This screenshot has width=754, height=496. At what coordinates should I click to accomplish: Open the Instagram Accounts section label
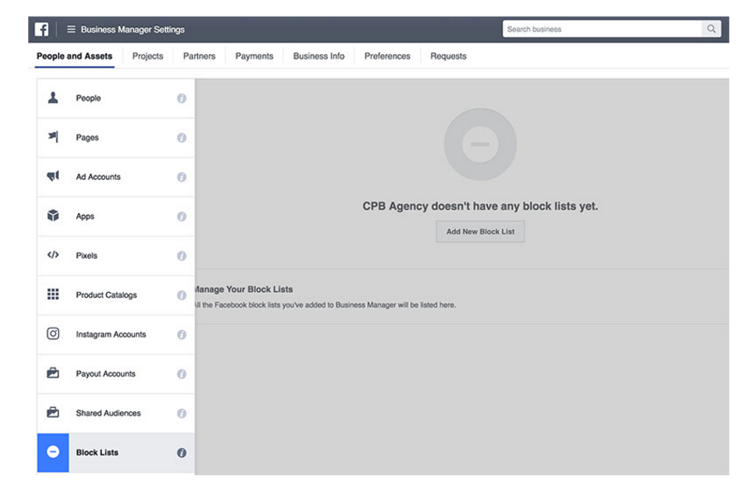110,335
